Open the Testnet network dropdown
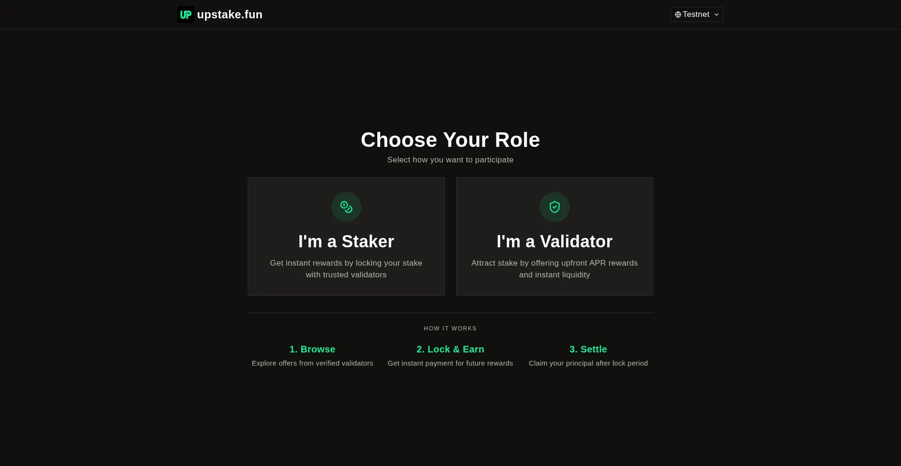This screenshot has width=901, height=466. click(x=696, y=15)
